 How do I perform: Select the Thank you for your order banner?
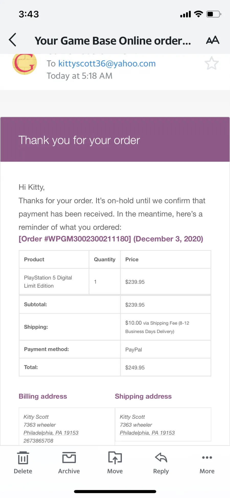115,139
